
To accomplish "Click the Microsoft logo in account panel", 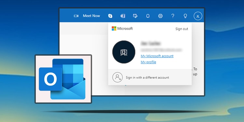I will pos(122,29).
